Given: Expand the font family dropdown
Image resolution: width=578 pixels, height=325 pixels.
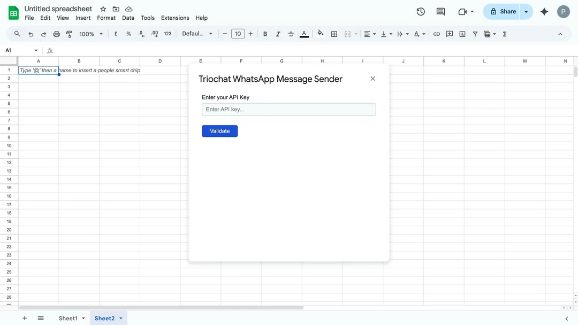Looking at the screenshot, I should click(197, 34).
